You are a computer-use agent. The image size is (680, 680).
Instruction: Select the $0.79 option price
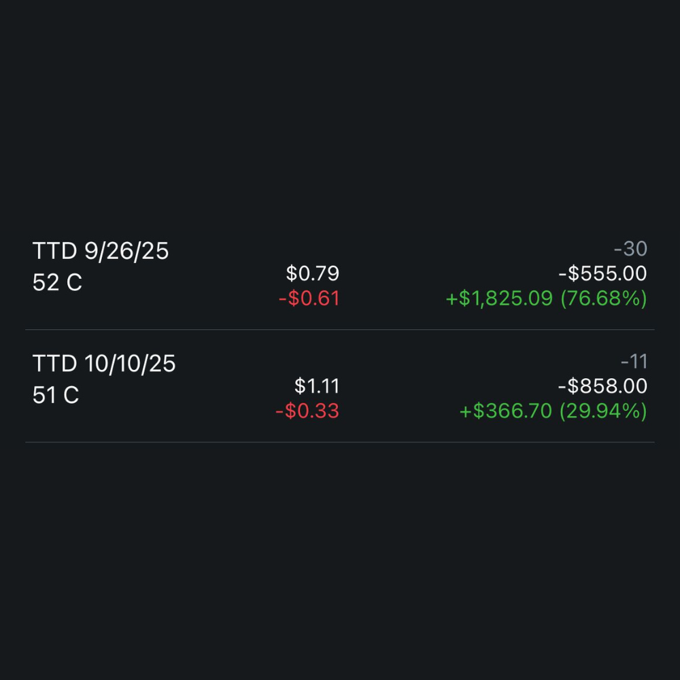point(312,273)
